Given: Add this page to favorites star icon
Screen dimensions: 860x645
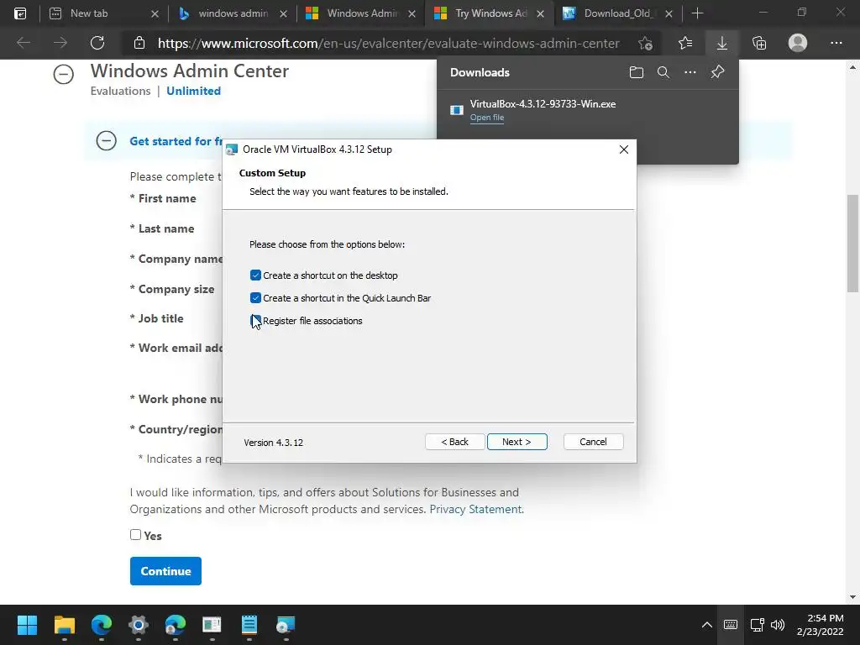Looking at the screenshot, I should pos(645,43).
